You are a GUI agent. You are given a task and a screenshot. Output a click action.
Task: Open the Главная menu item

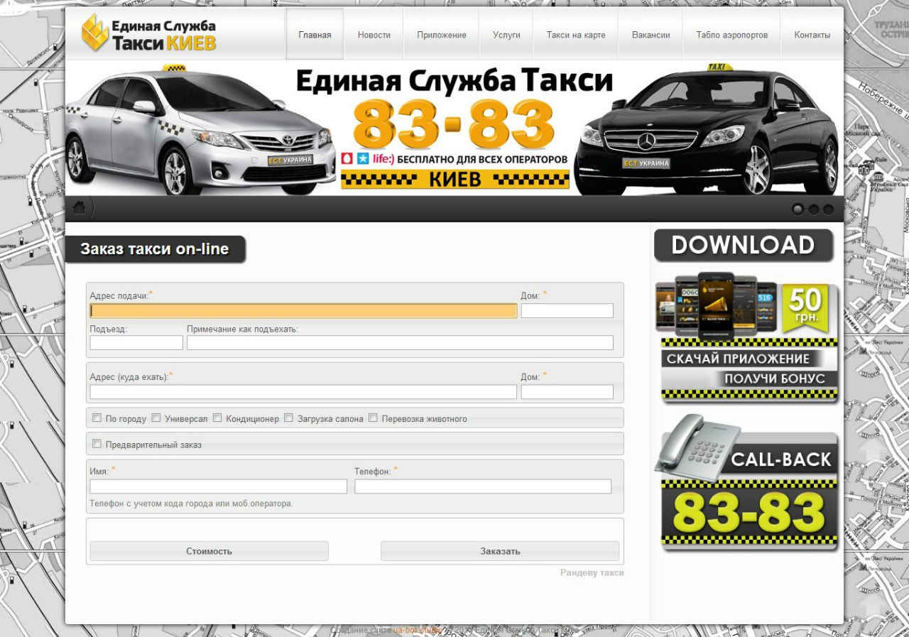coord(315,35)
